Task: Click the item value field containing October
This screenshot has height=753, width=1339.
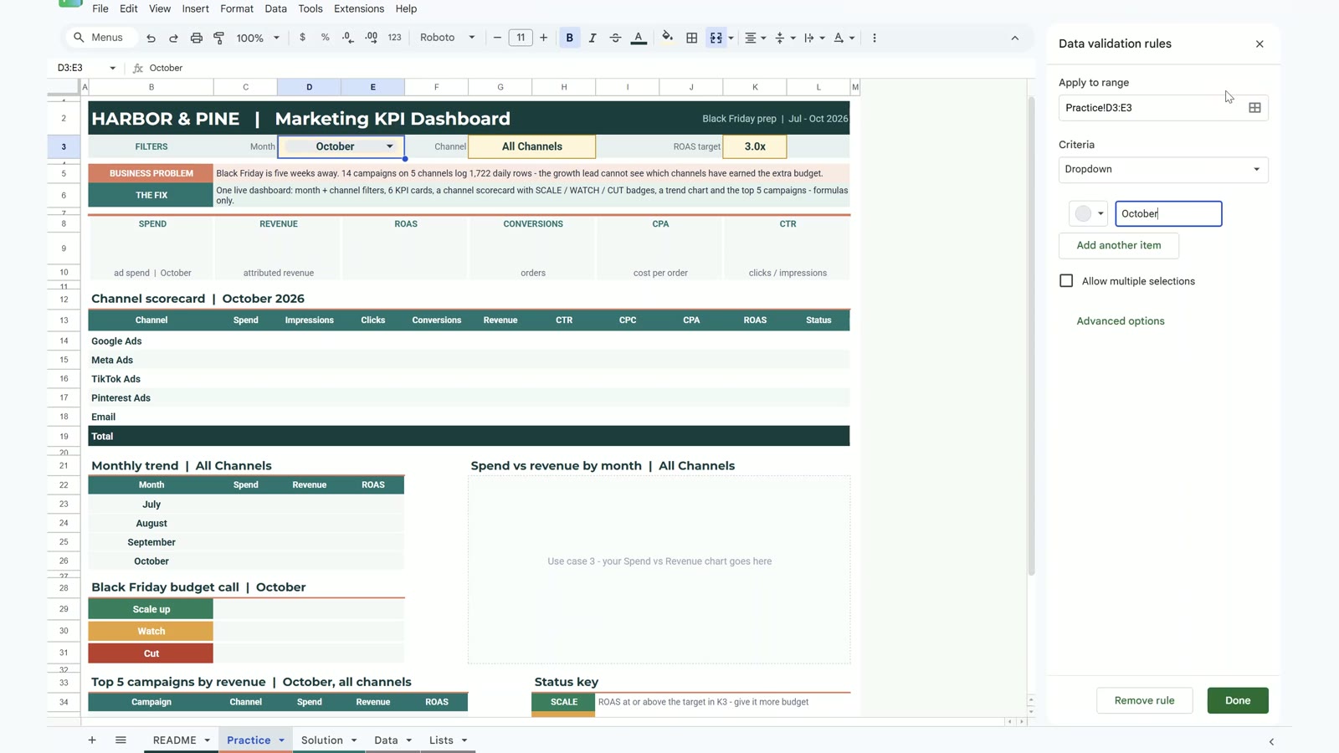Action: pos(1168,214)
